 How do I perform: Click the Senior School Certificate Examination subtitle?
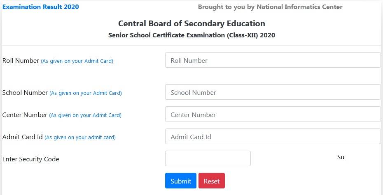coord(191,35)
